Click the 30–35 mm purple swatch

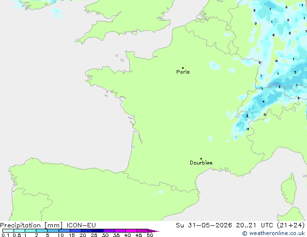tap(108, 231)
